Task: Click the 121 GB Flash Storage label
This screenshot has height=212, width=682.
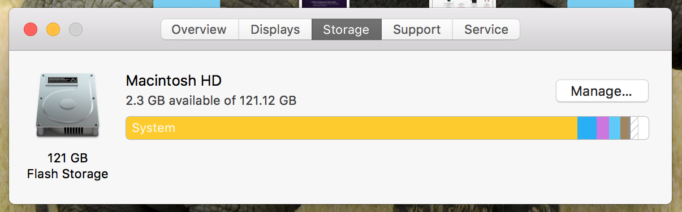Action: coord(67,166)
